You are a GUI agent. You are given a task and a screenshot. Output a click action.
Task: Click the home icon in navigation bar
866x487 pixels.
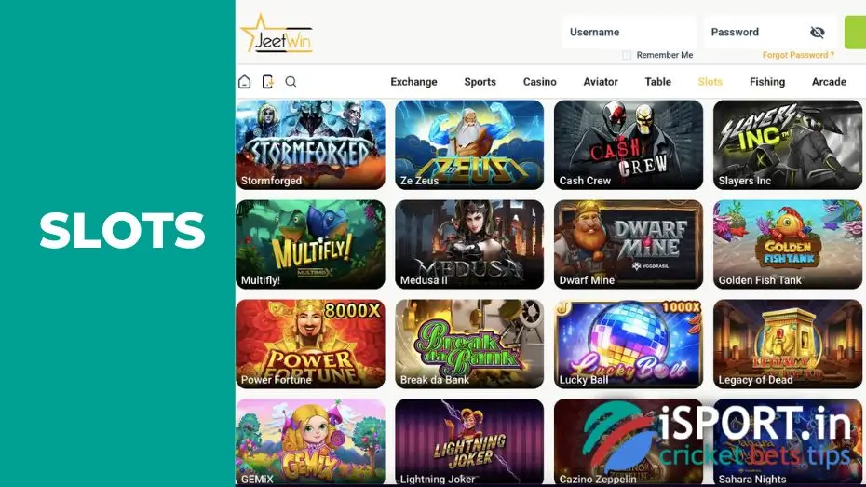[x=245, y=82]
